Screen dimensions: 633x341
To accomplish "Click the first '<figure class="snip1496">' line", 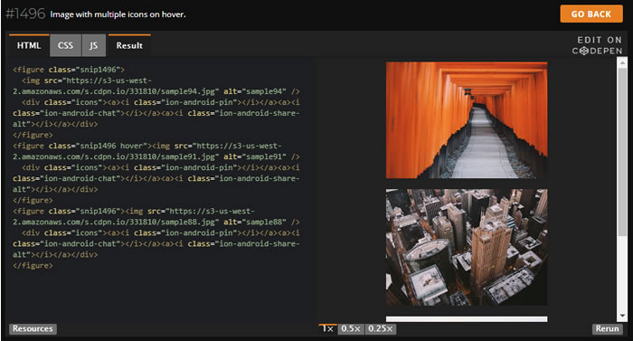I will click(x=69, y=70).
